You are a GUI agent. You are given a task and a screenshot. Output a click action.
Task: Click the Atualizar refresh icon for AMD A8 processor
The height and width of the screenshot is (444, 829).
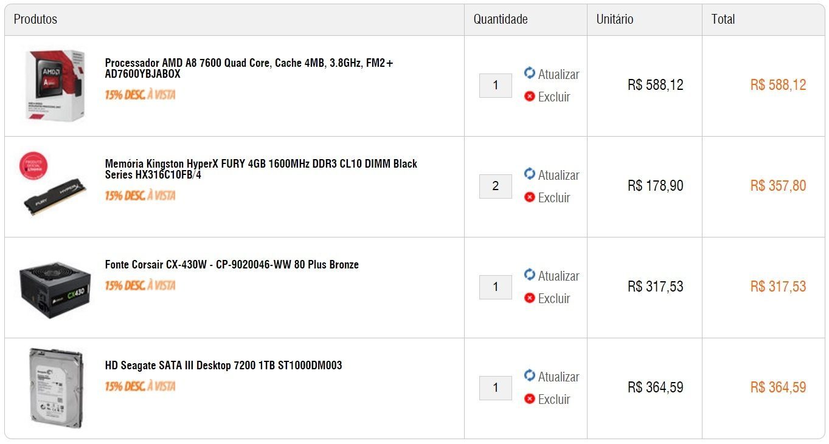[x=530, y=73]
